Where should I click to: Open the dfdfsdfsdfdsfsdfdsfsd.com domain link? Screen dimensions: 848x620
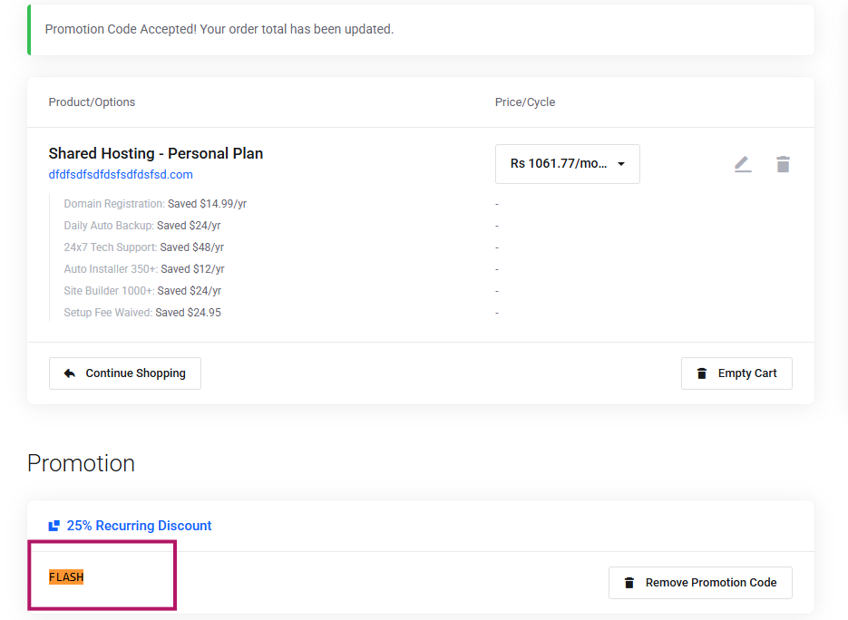121,175
